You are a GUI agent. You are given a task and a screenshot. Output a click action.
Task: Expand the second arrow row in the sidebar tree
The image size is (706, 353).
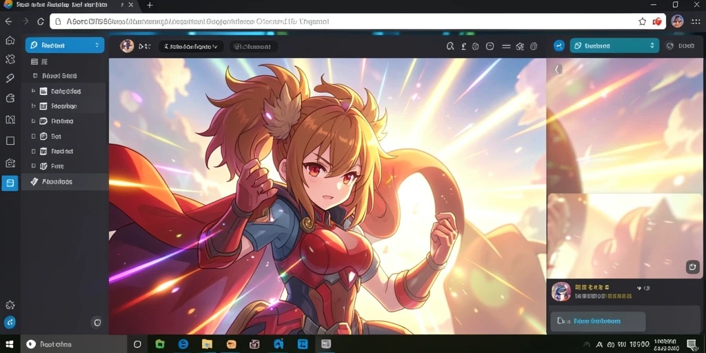click(x=33, y=106)
